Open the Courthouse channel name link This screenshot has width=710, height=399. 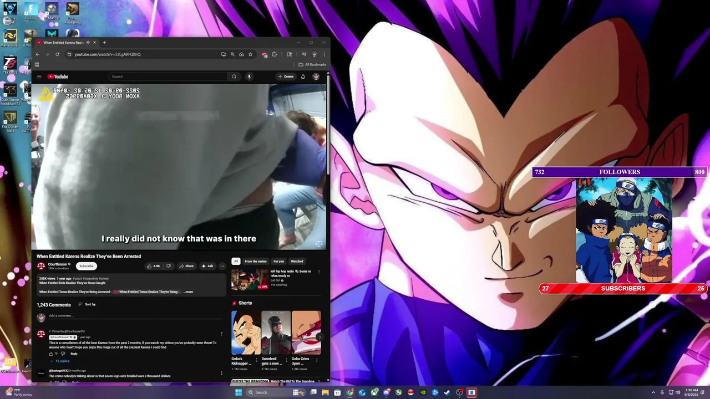57,264
